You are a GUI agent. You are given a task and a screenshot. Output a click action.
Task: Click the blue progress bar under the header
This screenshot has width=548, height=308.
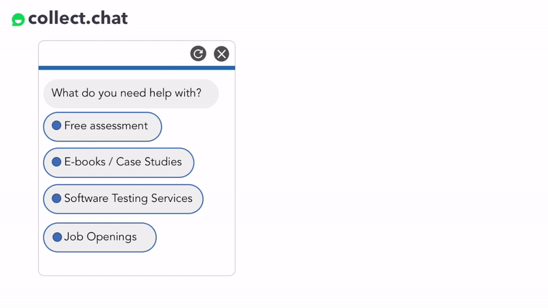tap(136, 68)
